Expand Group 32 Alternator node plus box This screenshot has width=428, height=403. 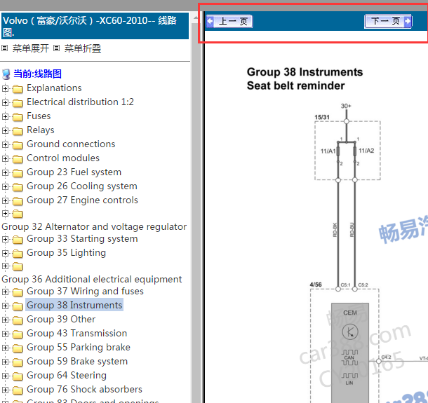[x=5, y=213]
